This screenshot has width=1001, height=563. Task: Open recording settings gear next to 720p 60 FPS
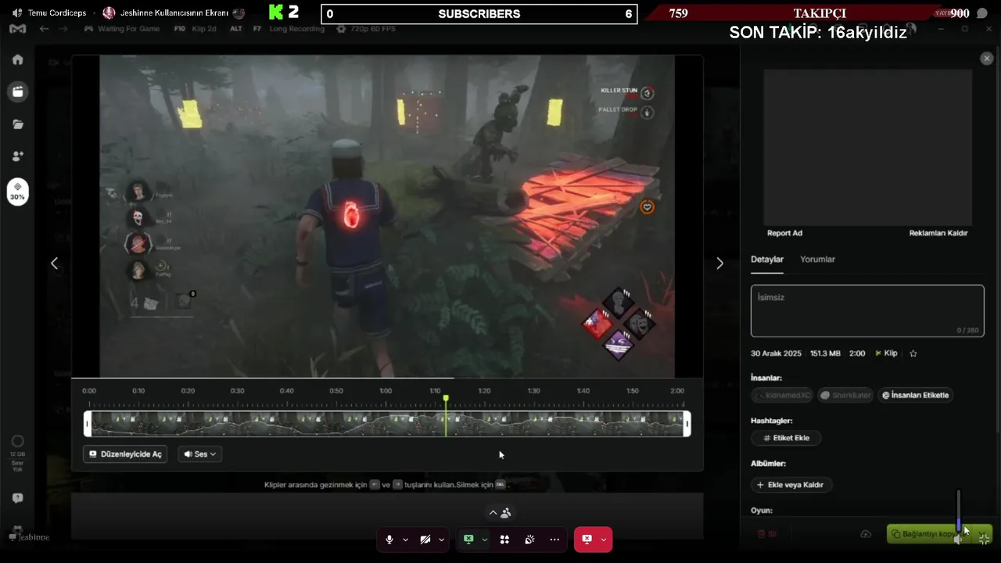341,29
